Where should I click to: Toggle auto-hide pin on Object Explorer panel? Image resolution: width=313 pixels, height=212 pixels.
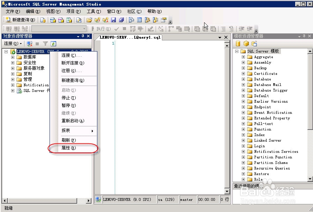point(83,36)
